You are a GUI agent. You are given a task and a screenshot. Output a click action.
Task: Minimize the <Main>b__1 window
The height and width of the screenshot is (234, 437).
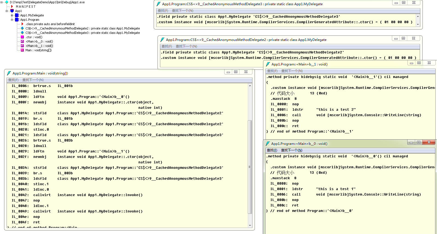point(411,63)
